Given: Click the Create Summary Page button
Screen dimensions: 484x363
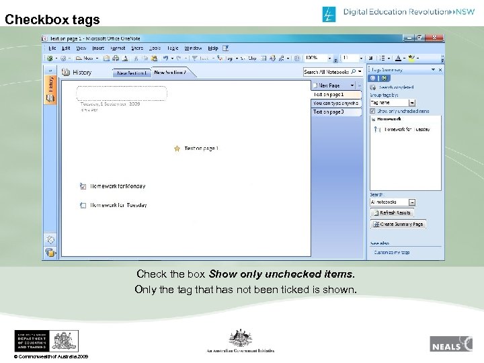Looking at the screenshot, I should (x=398, y=225).
